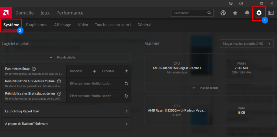Open favorites star icon
Screen dimensions: 277x137
click(x=235, y=13)
